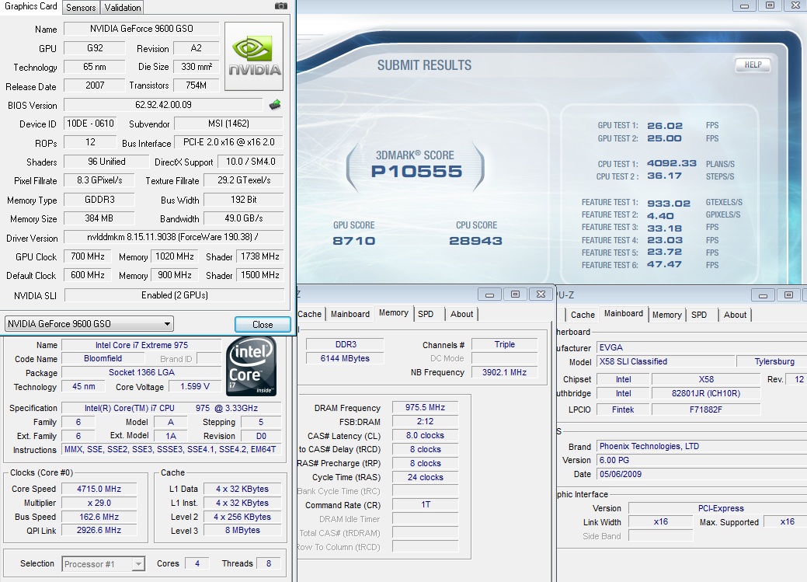Click the Subvendor MSI (1462) field
The width and height of the screenshot is (807, 582).
(228, 124)
